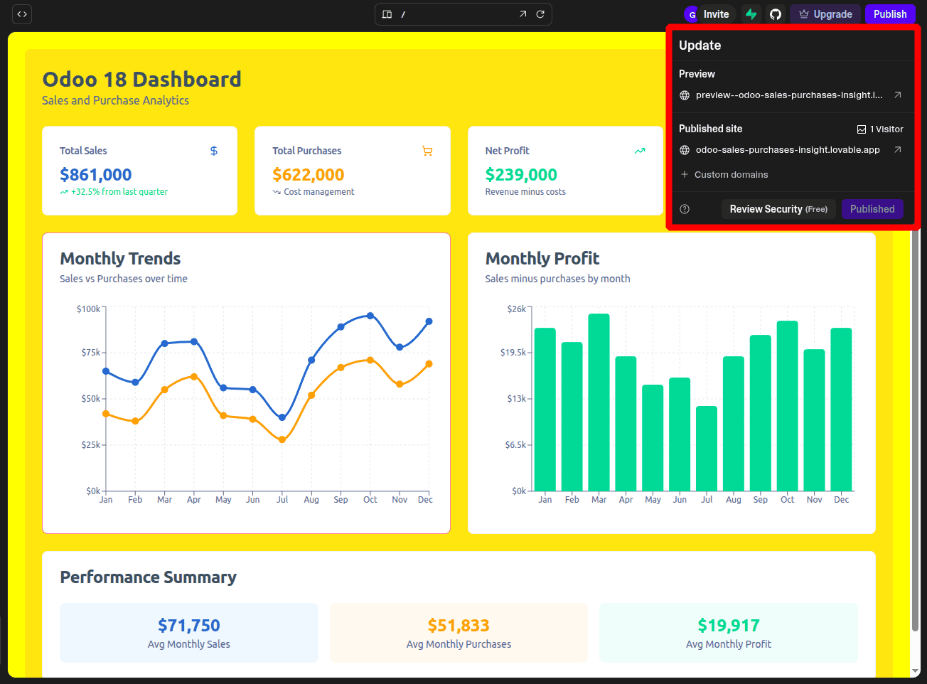Open published site external link arrow
This screenshot has width=927, height=684.
898,150
